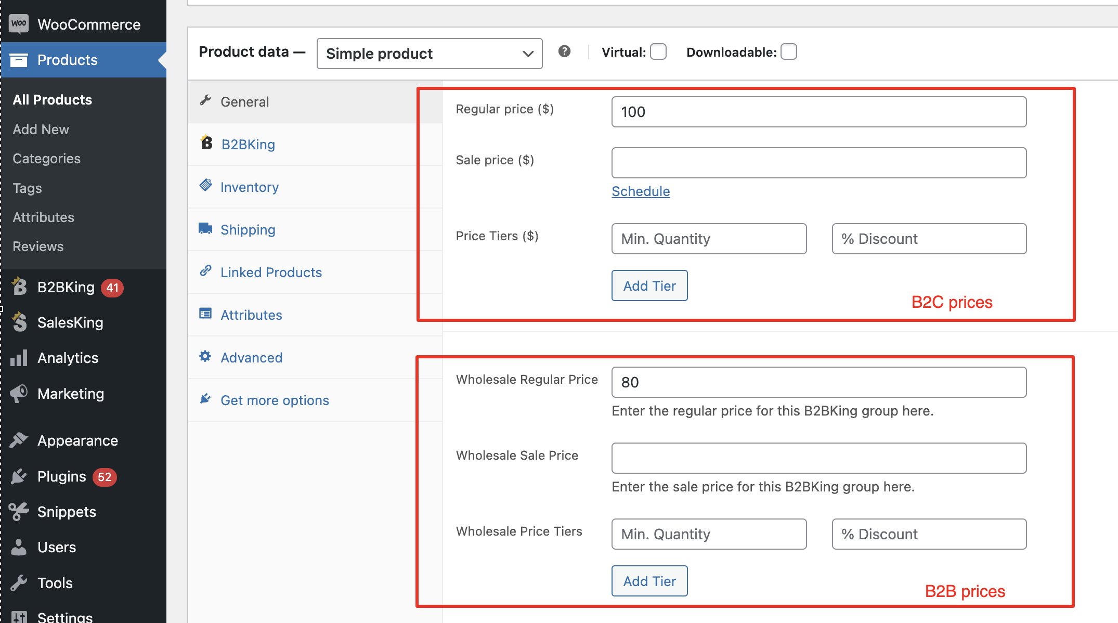Click Add Tier under Price Tiers
The image size is (1118, 623).
649,285
